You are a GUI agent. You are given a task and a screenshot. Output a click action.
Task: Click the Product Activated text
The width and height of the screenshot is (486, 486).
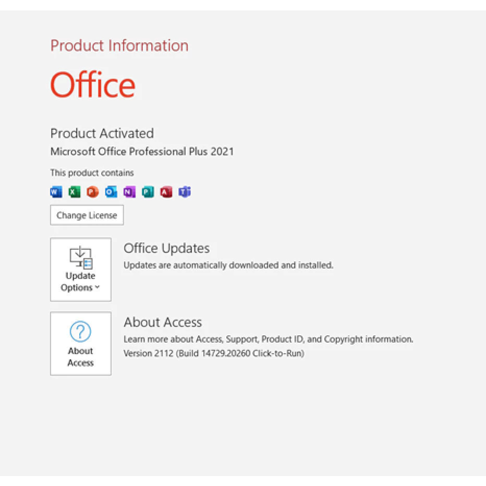click(x=102, y=133)
